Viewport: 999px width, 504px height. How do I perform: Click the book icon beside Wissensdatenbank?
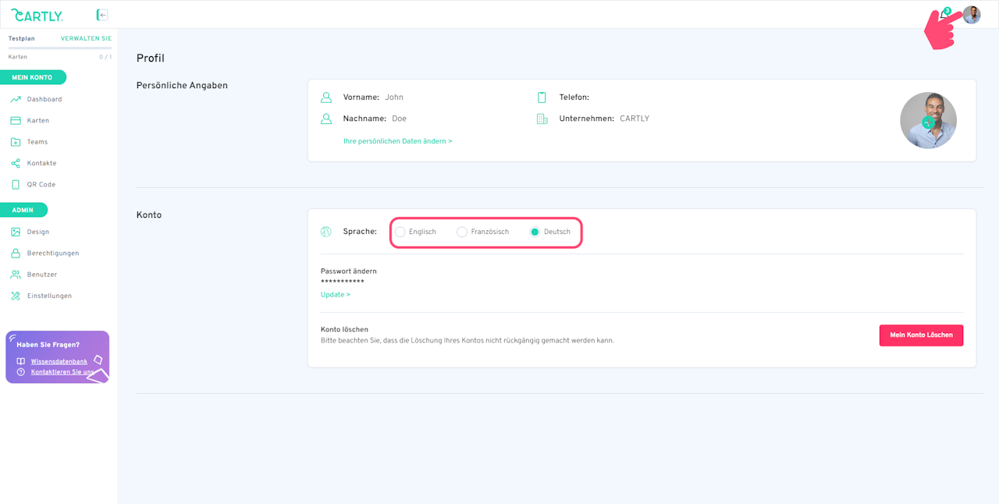pyautogui.click(x=21, y=361)
